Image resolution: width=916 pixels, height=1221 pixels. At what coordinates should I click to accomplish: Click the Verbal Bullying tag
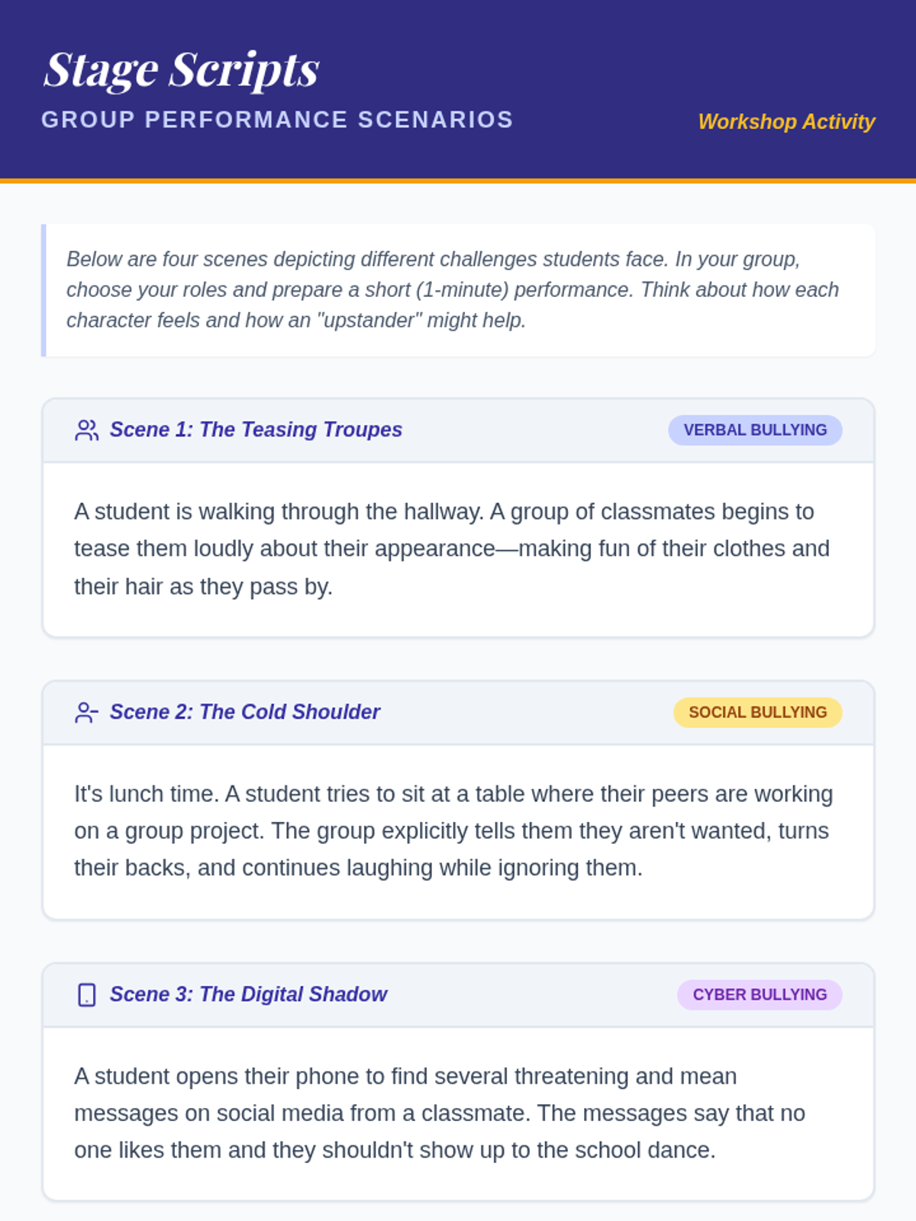click(x=755, y=430)
